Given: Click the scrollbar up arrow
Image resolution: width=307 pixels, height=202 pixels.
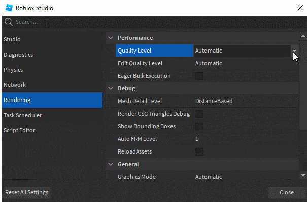Looking at the screenshot, I should (303, 36).
